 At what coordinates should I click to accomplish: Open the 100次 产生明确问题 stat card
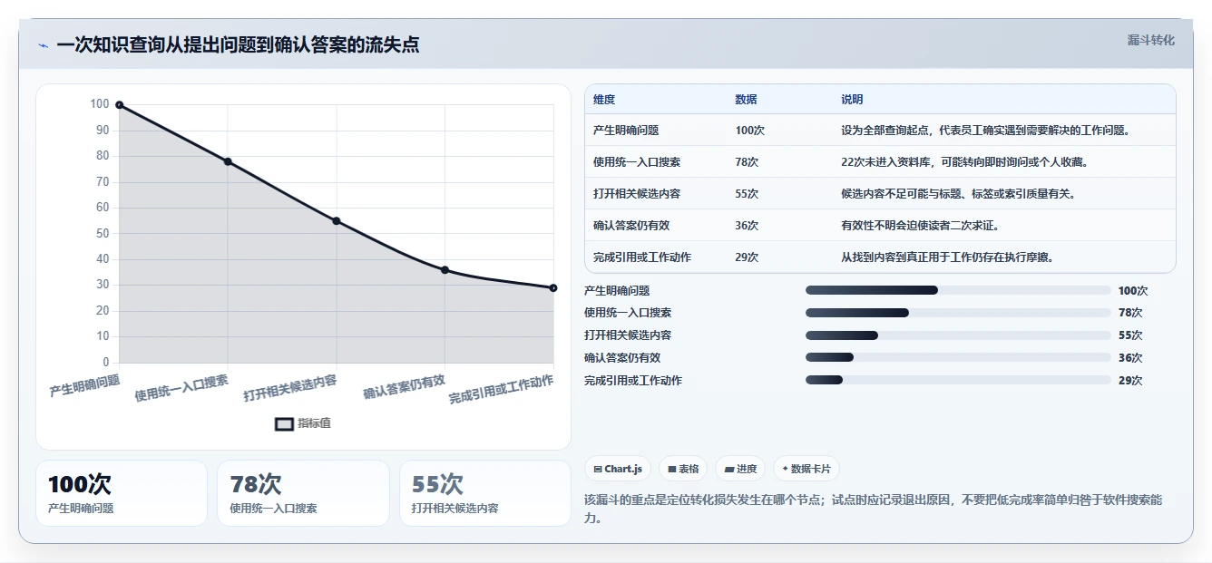tap(122, 493)
